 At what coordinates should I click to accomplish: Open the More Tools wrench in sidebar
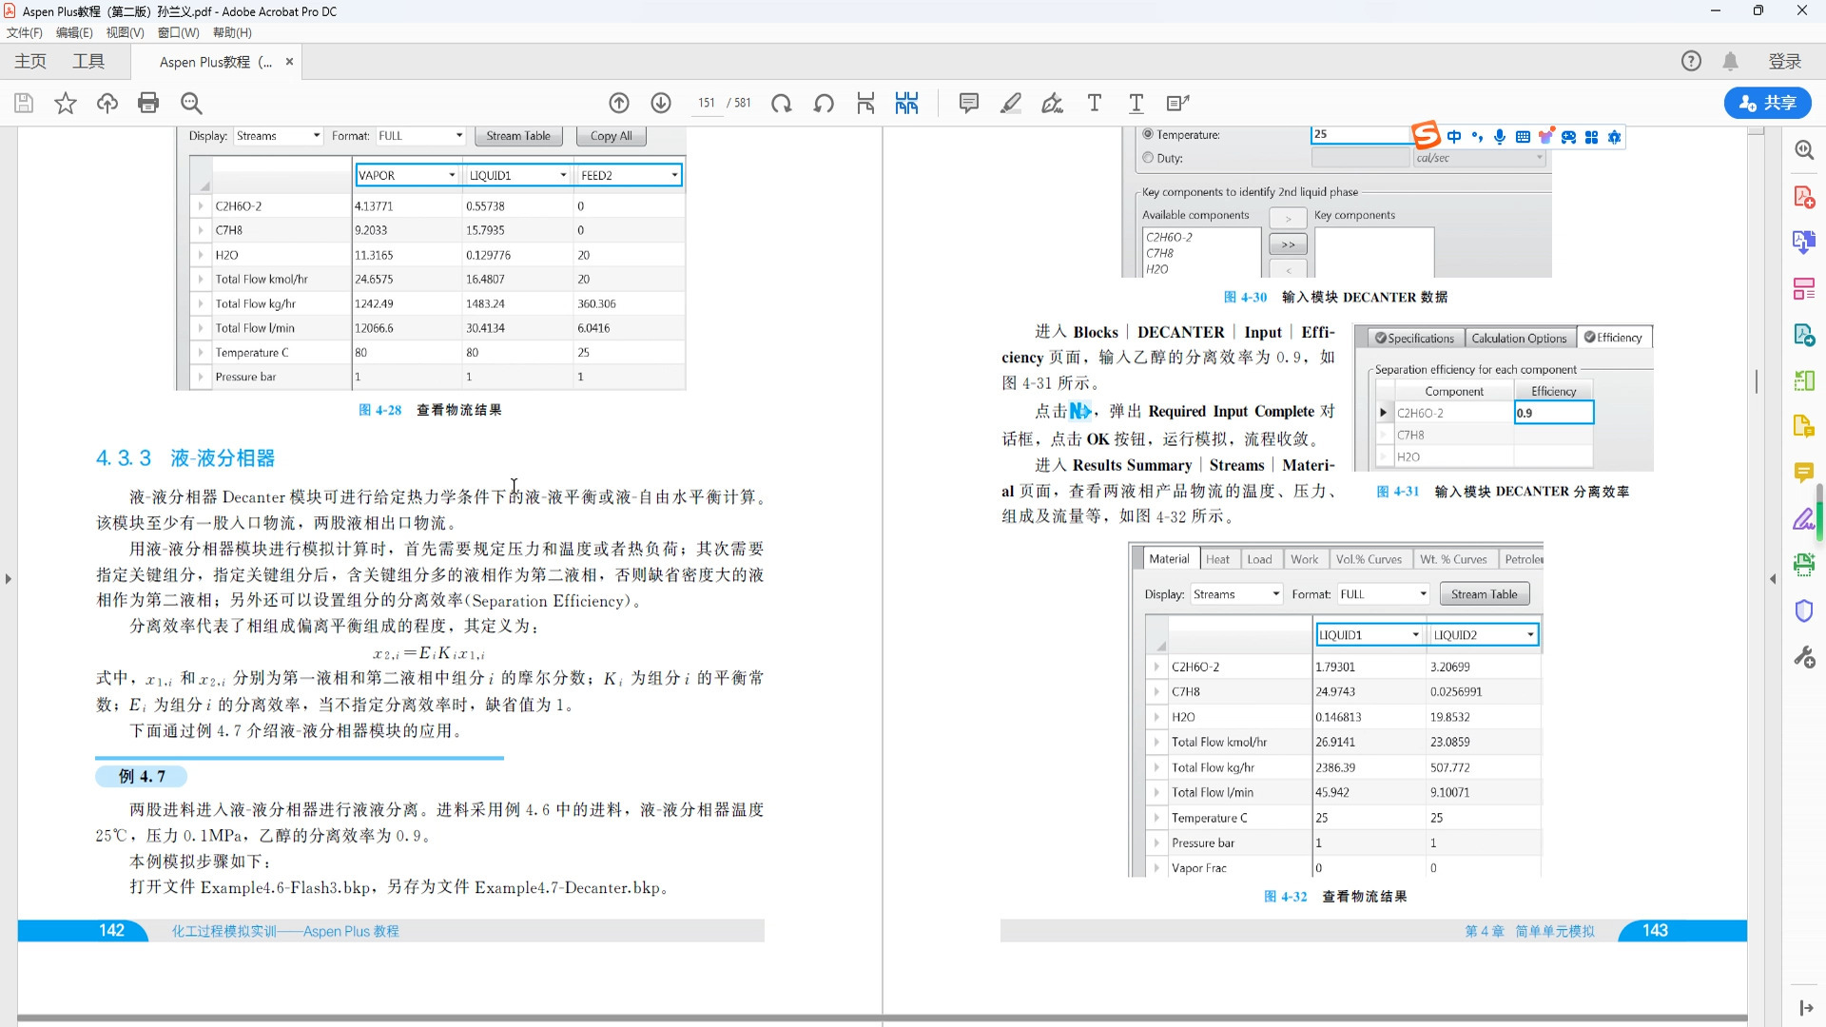point(1804,657)
